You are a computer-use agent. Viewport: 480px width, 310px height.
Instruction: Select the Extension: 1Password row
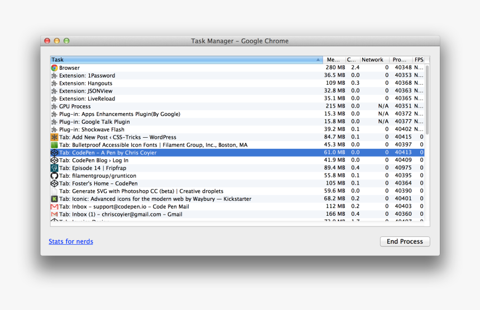tap(237, 75)
